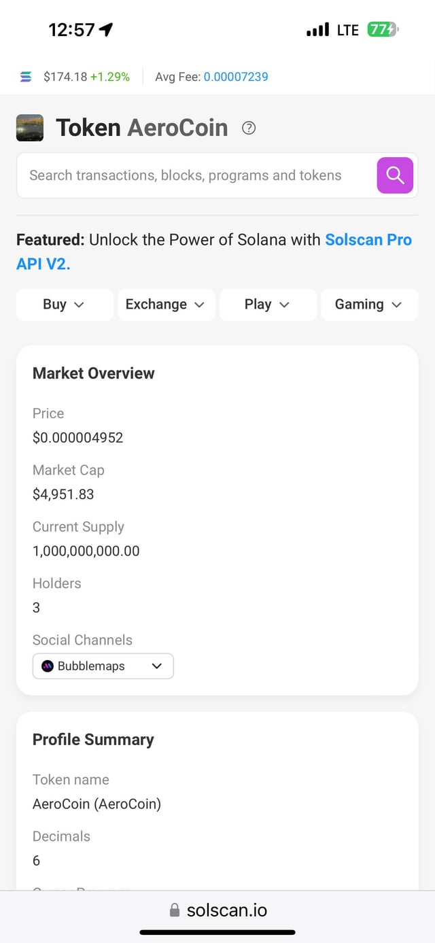Tap the AeroCoin token thumbnail image
This screenshot has width=435, height=943.
pos(30,128)
